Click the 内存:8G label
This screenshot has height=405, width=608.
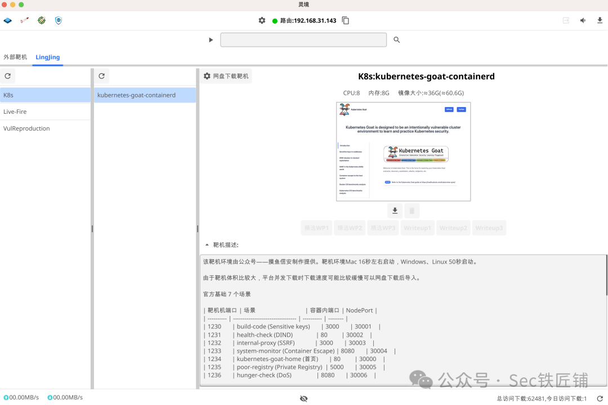[x=379, y=93]
